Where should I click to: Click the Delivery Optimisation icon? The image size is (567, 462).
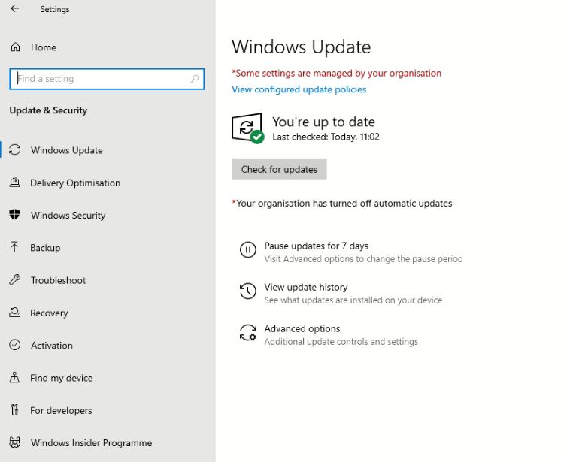(x=15, y=183)
